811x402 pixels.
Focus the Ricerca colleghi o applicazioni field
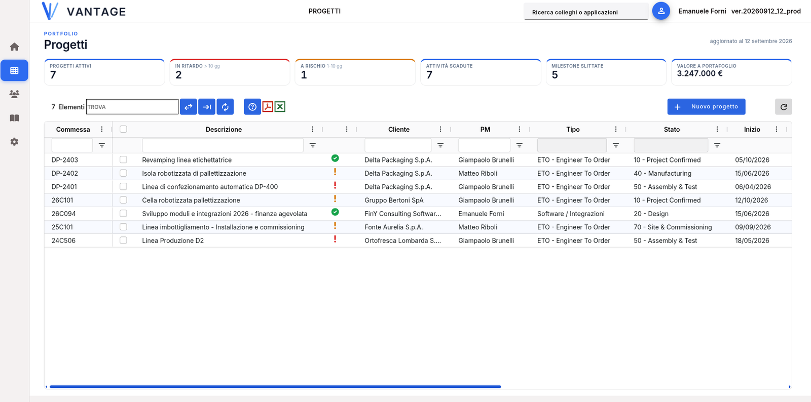[x=586, y=12]
